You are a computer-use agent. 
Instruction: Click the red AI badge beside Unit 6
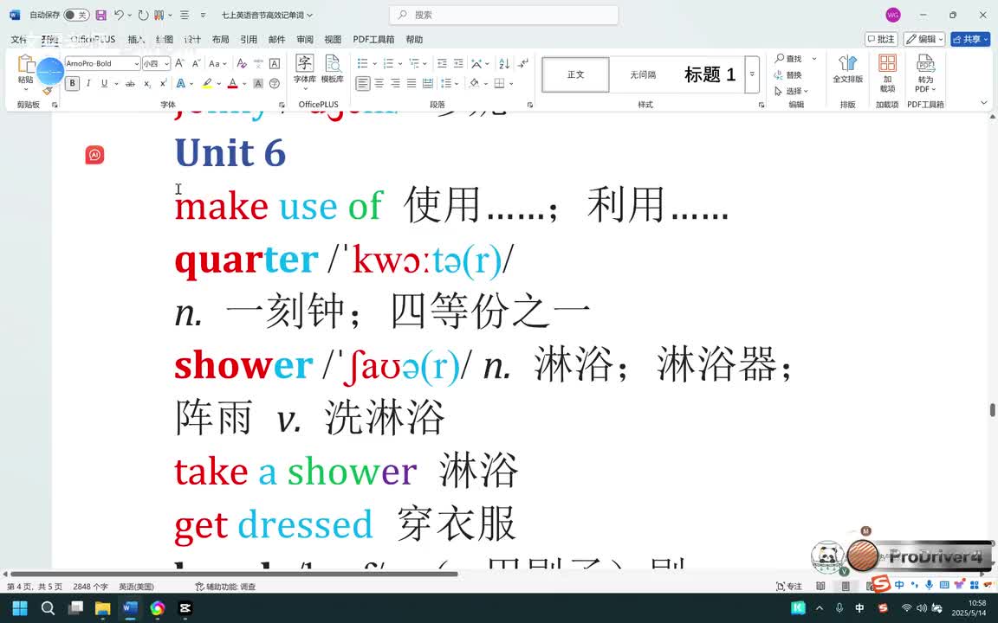(x=94, y=155)
